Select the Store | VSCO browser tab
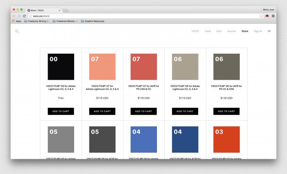Screen dimensions: 287x174 43,10
